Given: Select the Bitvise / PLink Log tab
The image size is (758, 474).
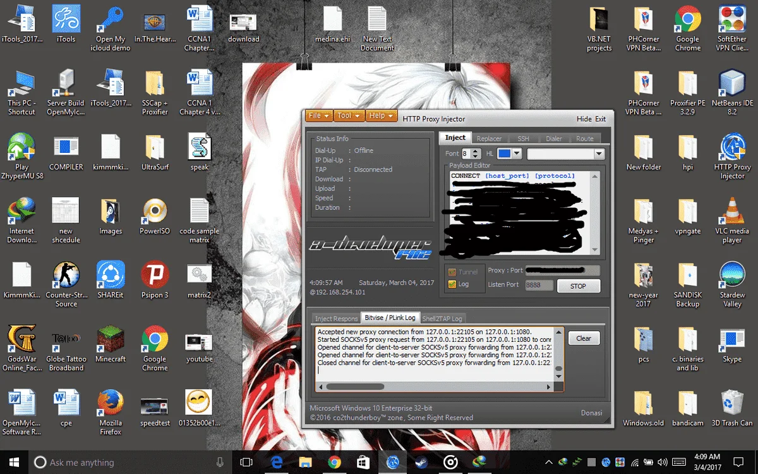Looking at the screenshot, I should pyautogui.click(x=390, y=318).
